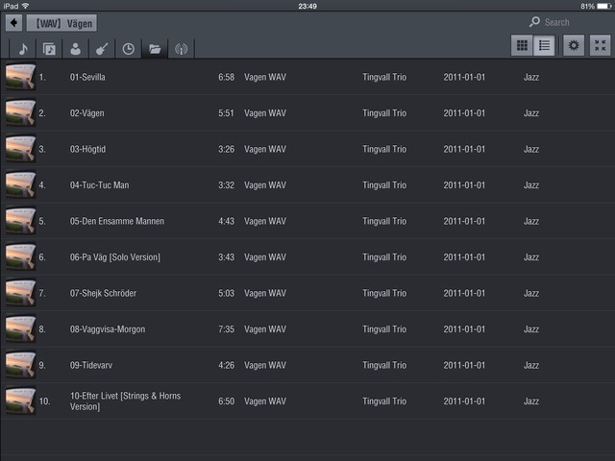Open Recently played clock tab
The width and height of the screenshot is (615, 461).
coord(128,48)
